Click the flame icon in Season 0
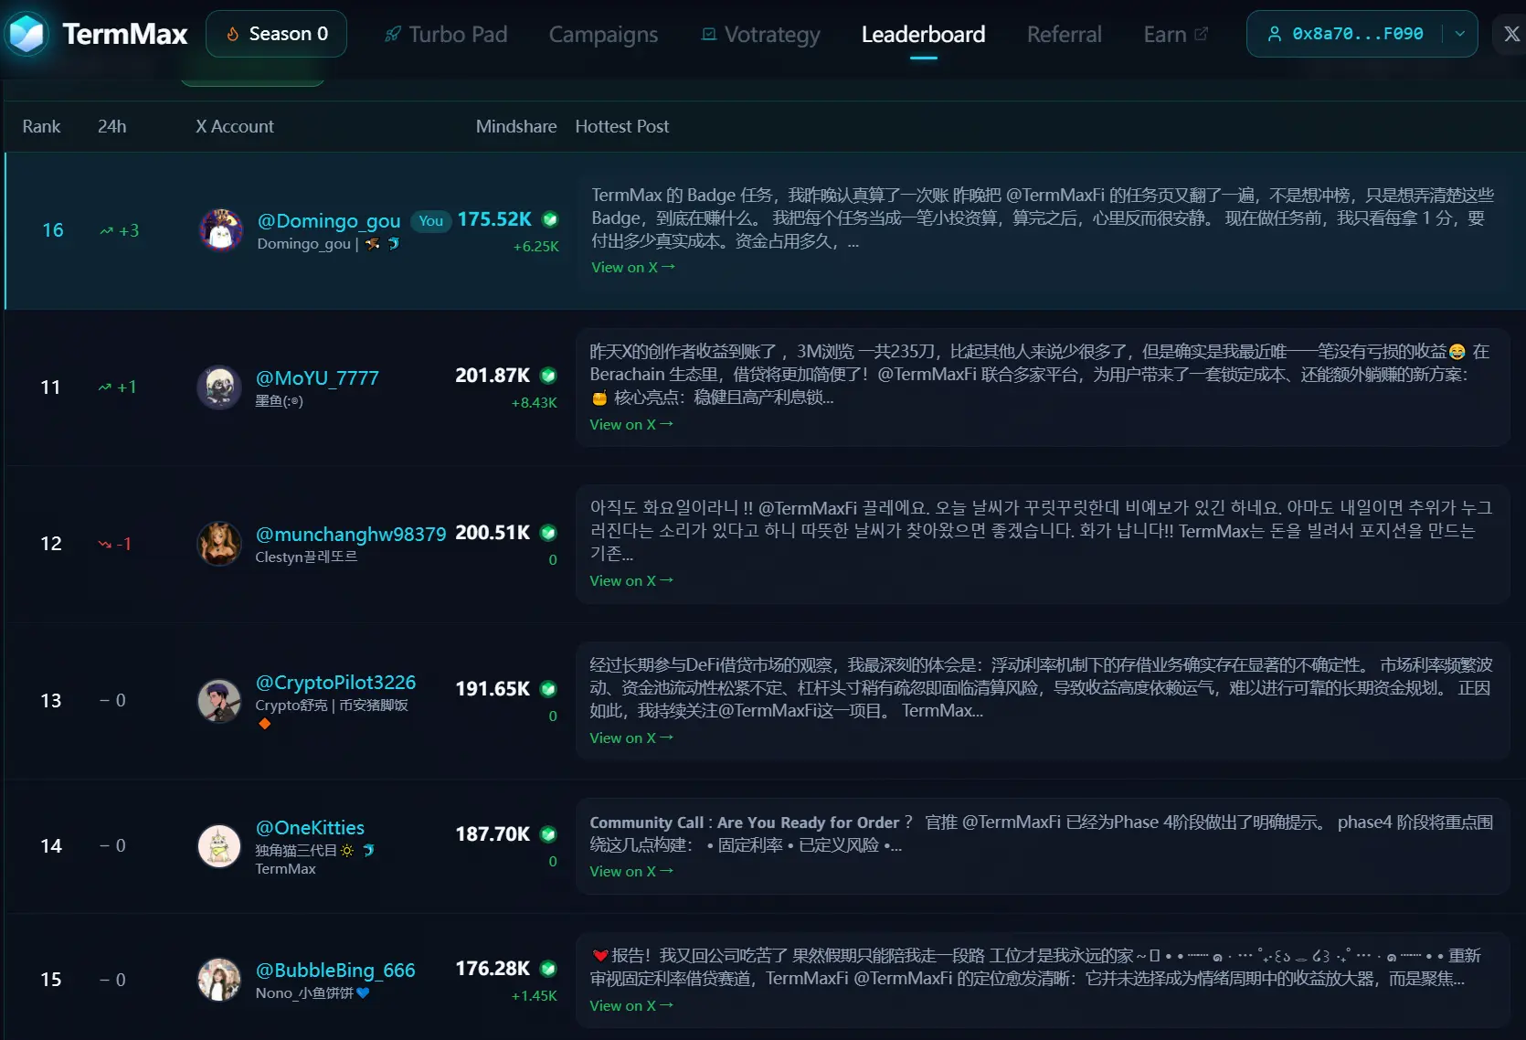Screen dimensions: 1526x1040 click(232, 34)
